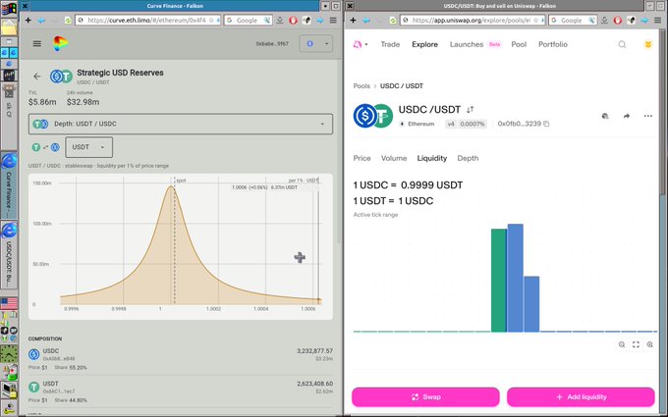Copy pool address 0x0fb0...3239

(x=546, y=124)
